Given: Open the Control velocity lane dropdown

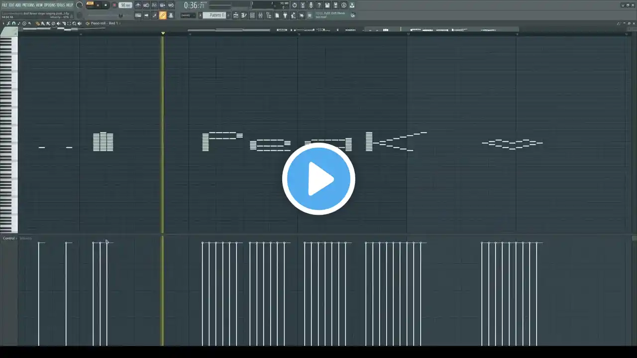Looking at the screenshot, I should coord(10,238).
